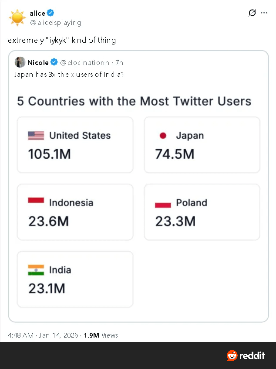Click Nicole's verified checkmark badge
The image size is (276, 369).
pos(54,62)
